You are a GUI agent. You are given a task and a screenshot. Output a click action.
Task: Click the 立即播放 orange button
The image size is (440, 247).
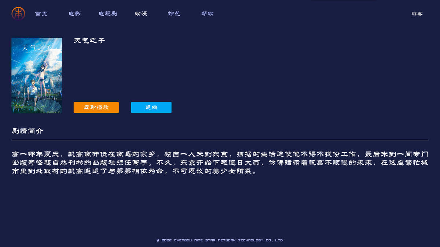[96, 107]
